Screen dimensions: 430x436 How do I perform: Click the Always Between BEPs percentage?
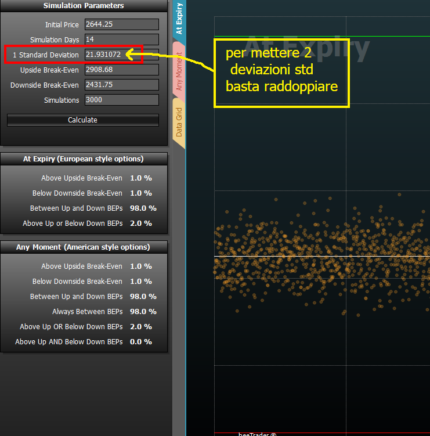click(143, 312)
